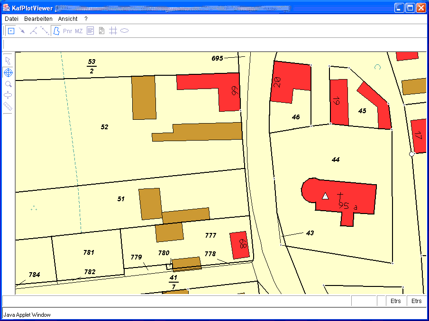Open the Ansicht menu
Screen dimensions: 429x321
pos(68,19)
